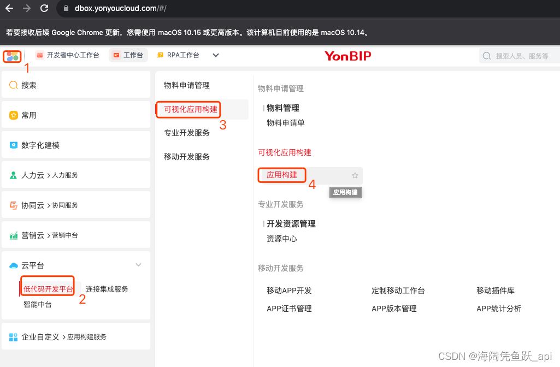Screen dimensions: 560x367
Task: Open 移动APP开发 link
Action: pos(289,291)
